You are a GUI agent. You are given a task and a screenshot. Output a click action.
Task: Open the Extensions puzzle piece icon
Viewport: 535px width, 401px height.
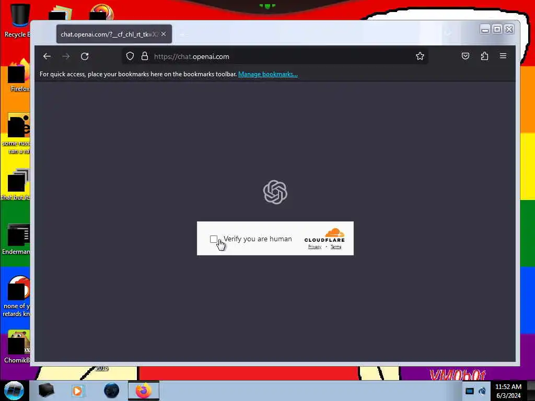(x=484, y=56)
